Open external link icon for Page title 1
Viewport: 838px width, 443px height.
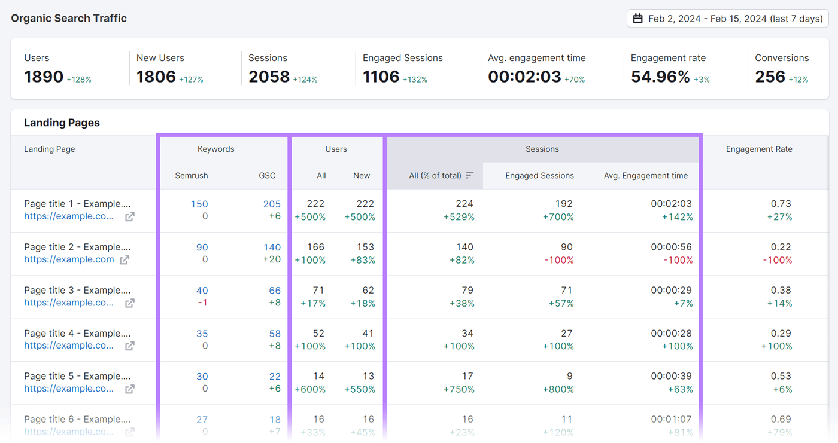pyautogui.click(x=130, y=217)
